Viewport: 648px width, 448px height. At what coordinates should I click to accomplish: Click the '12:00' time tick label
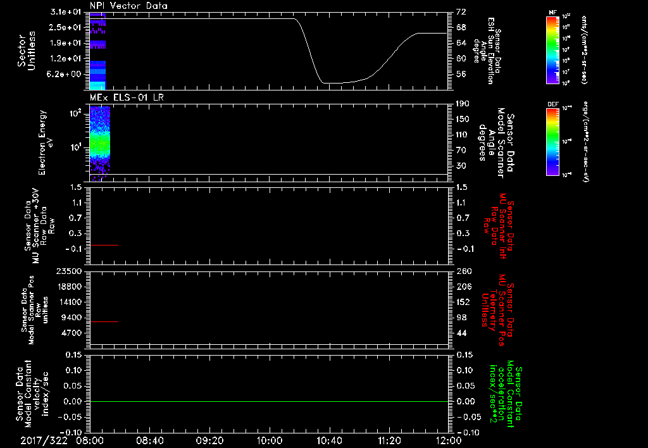pyautogui.click(x=449, y=441)
